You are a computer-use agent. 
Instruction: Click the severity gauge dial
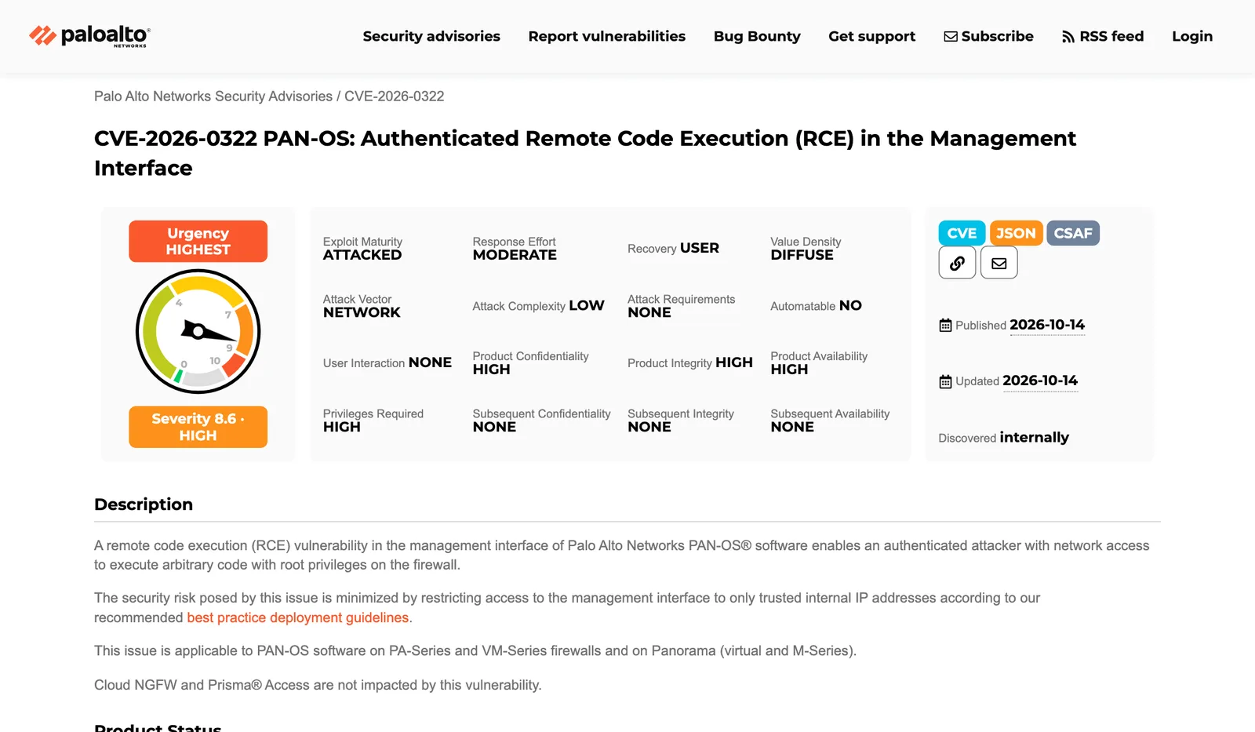tap(198, 331)
